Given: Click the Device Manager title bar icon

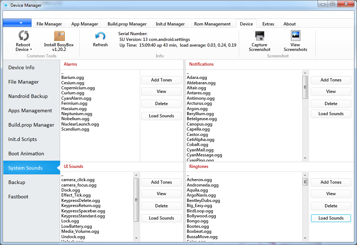Looking at the screenshot, I should 6,5.
